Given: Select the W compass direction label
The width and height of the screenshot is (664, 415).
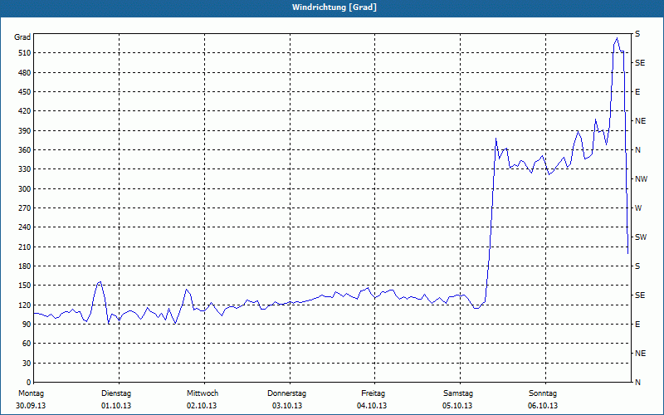Looking at the screenshot, I should click(638, 208).
